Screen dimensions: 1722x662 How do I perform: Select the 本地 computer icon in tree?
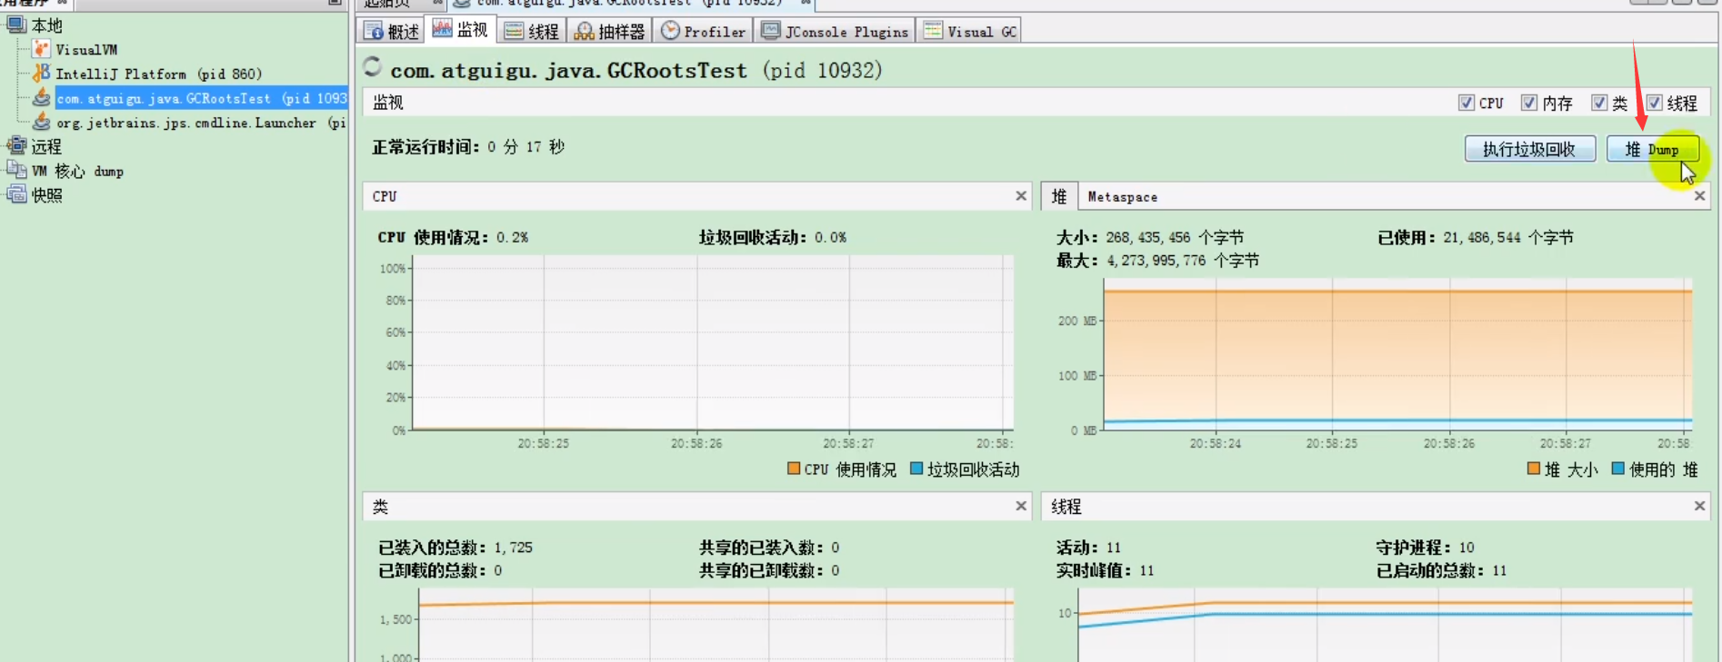[x=16, y=25]
